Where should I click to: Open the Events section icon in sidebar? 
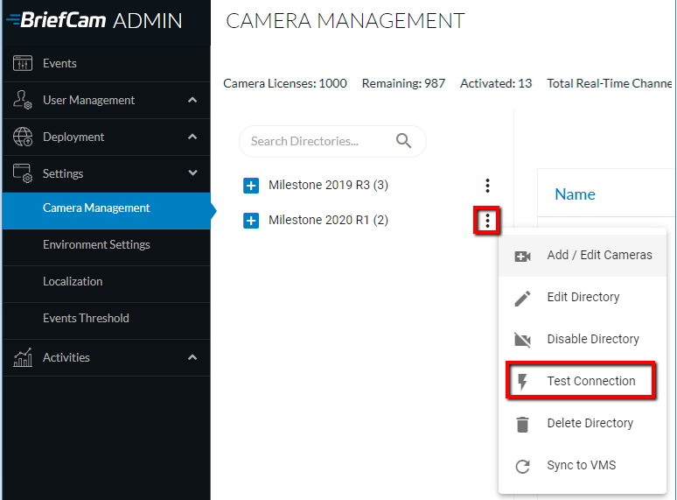click(x=23, y=64)
